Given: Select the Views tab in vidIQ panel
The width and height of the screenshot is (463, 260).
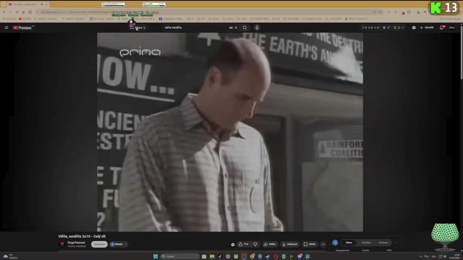Looking at the screenshot, I should (x=349, y=243).
